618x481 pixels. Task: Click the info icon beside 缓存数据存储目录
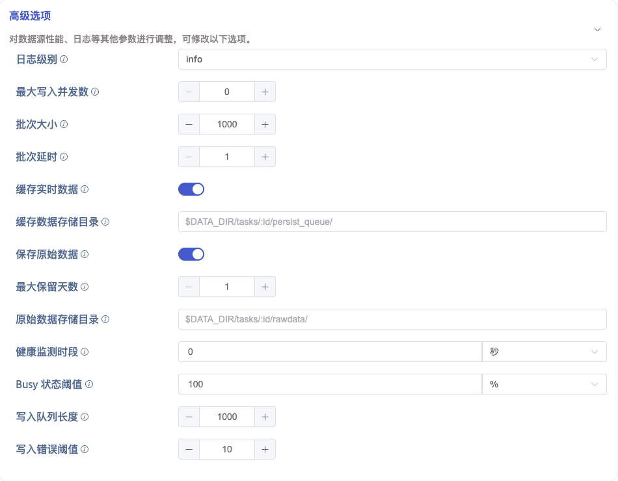coord(105,222)
